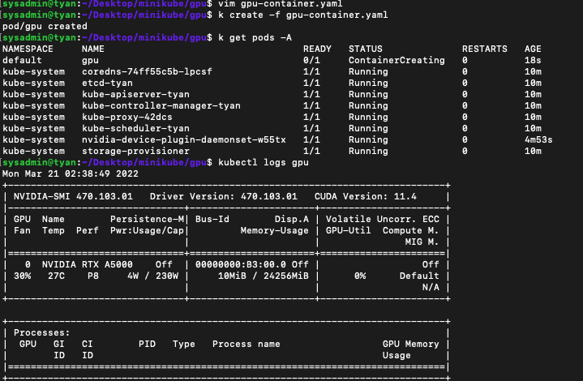The width and height of the screenshot is (583, 381).
Task: Click the STATUS column header
Action: pyautogui.click(x=366, y=49)
